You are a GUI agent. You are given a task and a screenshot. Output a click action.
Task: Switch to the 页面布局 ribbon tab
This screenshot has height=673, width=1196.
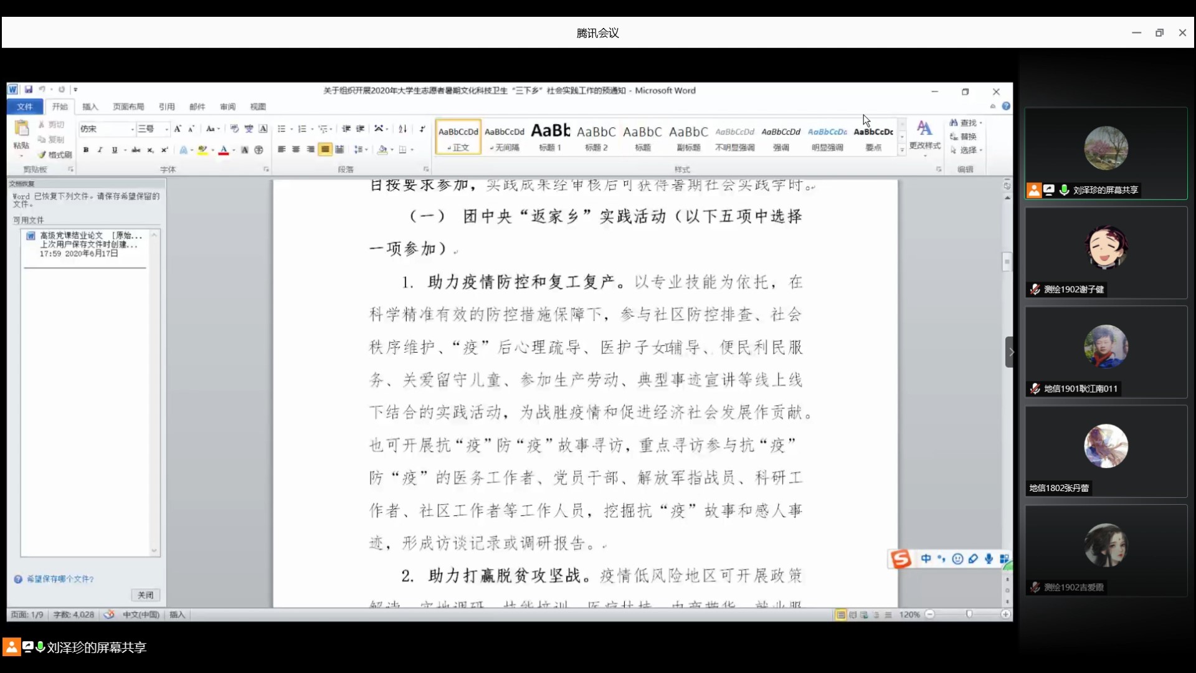click(x=128, y=107)
